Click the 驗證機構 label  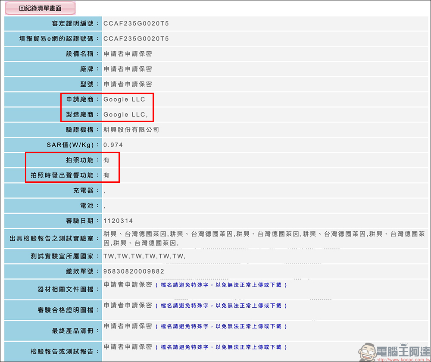[x=82, y=130]
